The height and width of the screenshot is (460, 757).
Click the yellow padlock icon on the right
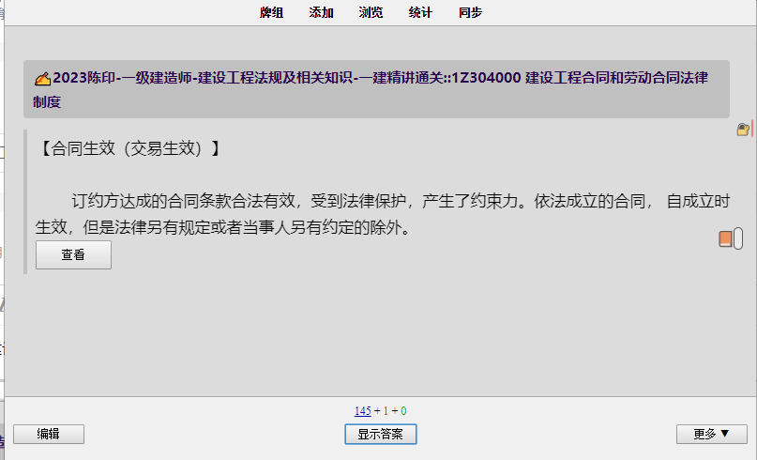tap(743, 130)
